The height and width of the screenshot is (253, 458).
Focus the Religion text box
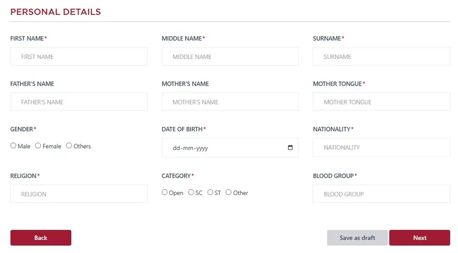(x=79, y=194)
